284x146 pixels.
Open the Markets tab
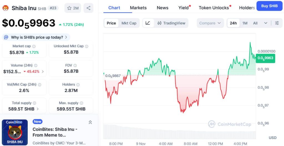point(138,8)
